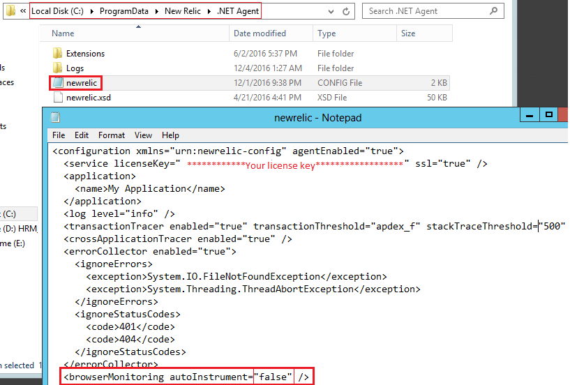Click the <code>404</code> line
The width and height of the screenshot is (570, 385).
point(130,339)
